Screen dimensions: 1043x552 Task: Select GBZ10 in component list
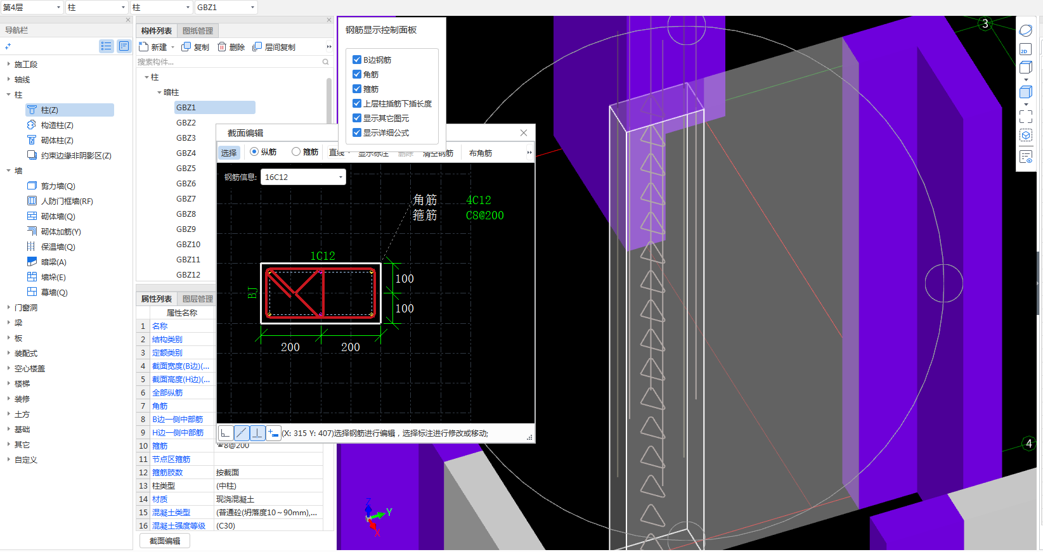point(188,245)
